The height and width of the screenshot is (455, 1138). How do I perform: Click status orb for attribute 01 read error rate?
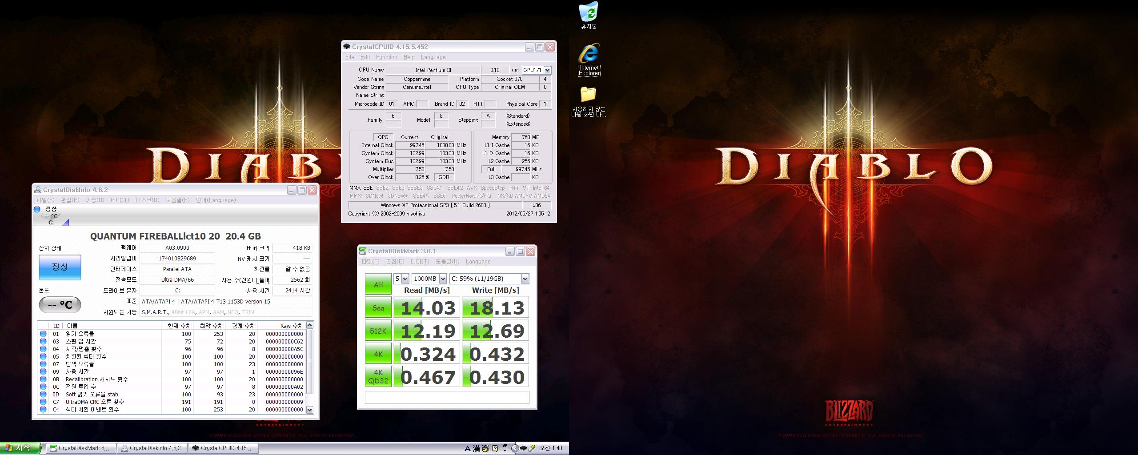click(x=43, y=334)
